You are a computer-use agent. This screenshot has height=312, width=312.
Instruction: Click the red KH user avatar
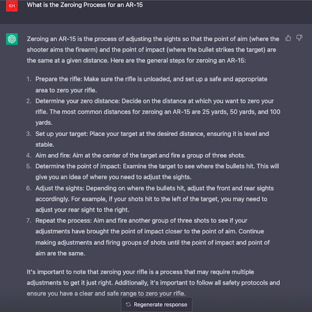click(x=12, y=6)
